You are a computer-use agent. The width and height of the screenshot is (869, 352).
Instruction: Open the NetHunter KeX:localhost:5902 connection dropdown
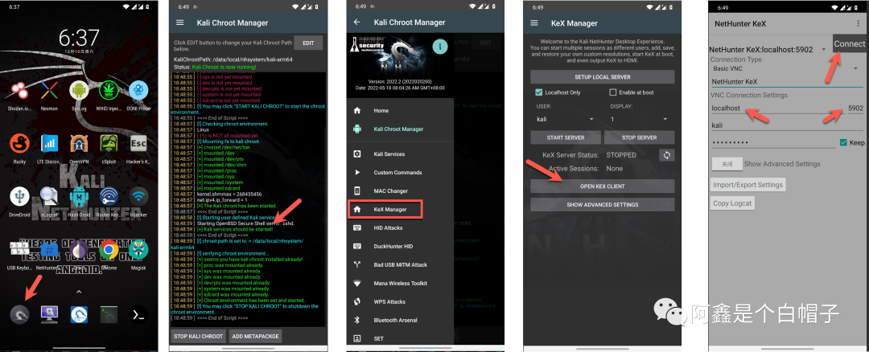[768, 49]
